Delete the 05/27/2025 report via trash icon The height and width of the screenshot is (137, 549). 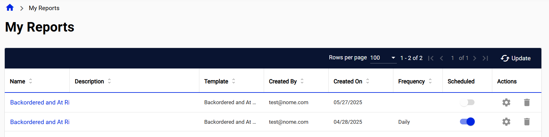[527, 102]
